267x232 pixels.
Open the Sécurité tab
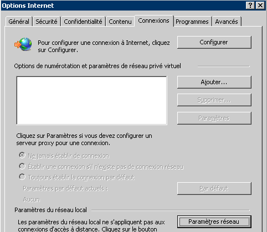(x=47, y=22)
